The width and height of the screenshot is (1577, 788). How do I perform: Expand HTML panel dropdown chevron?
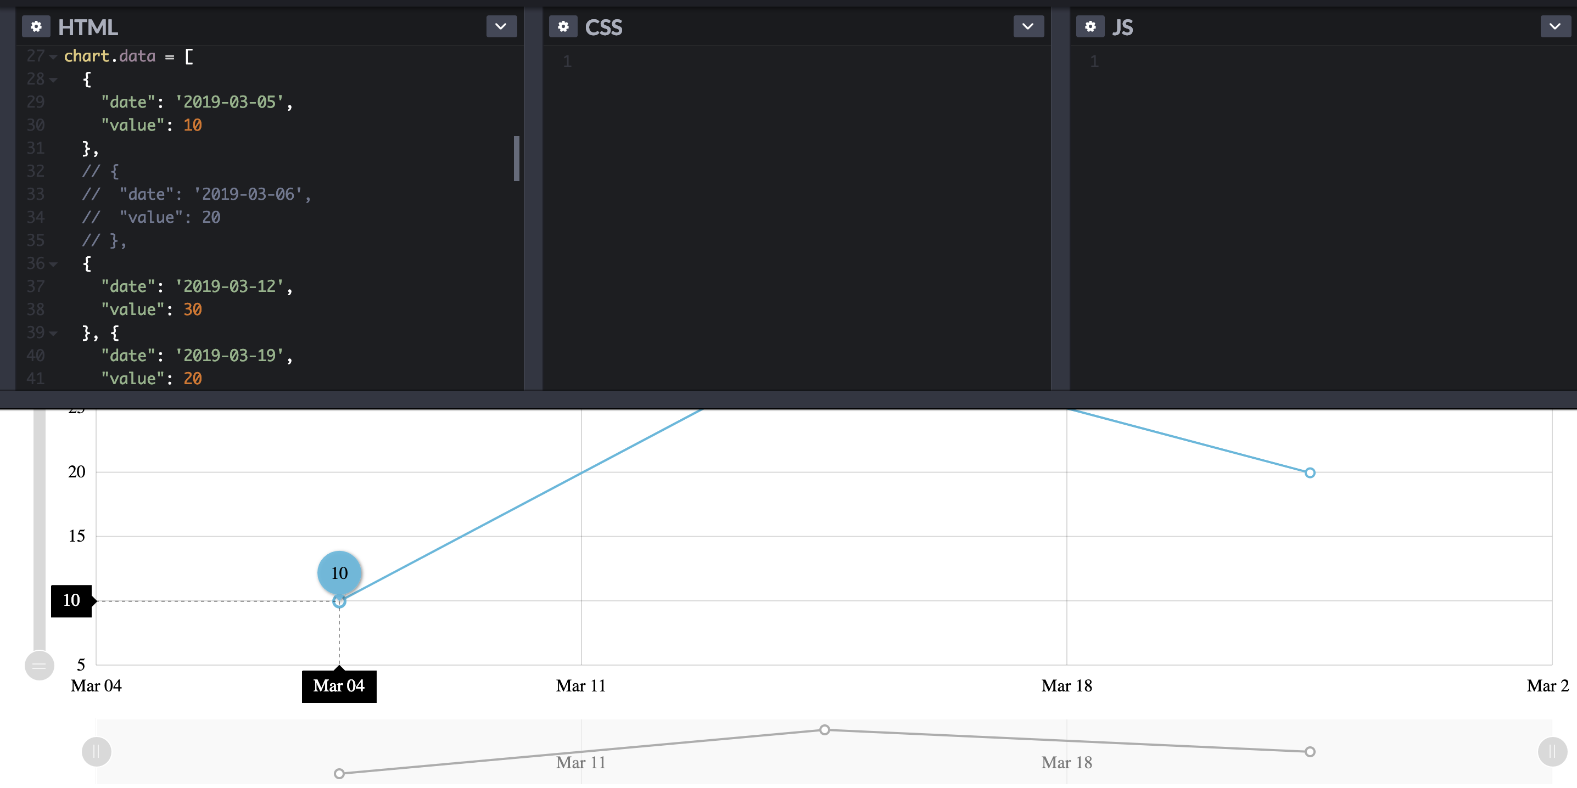[x=501, y=26]
